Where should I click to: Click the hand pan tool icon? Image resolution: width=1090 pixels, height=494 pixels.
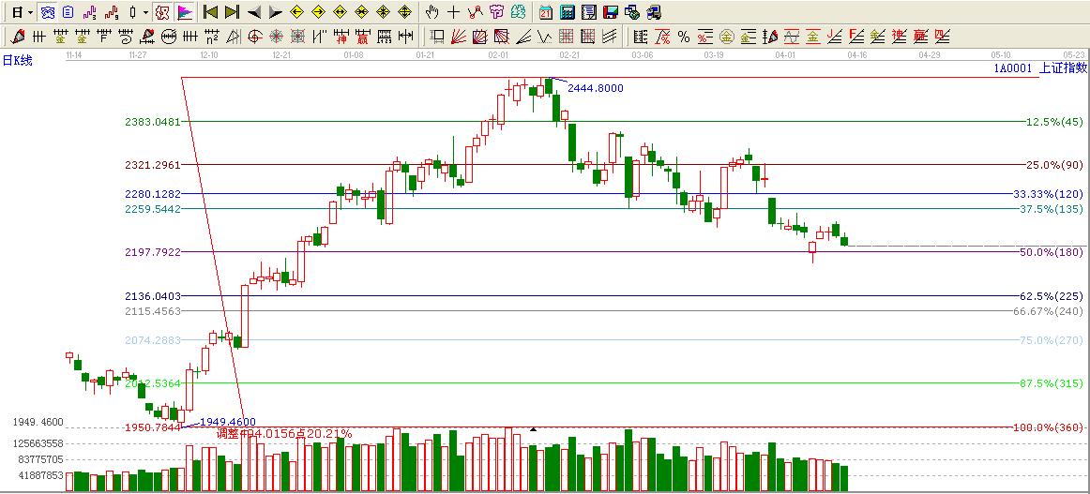tap(431, 12)
